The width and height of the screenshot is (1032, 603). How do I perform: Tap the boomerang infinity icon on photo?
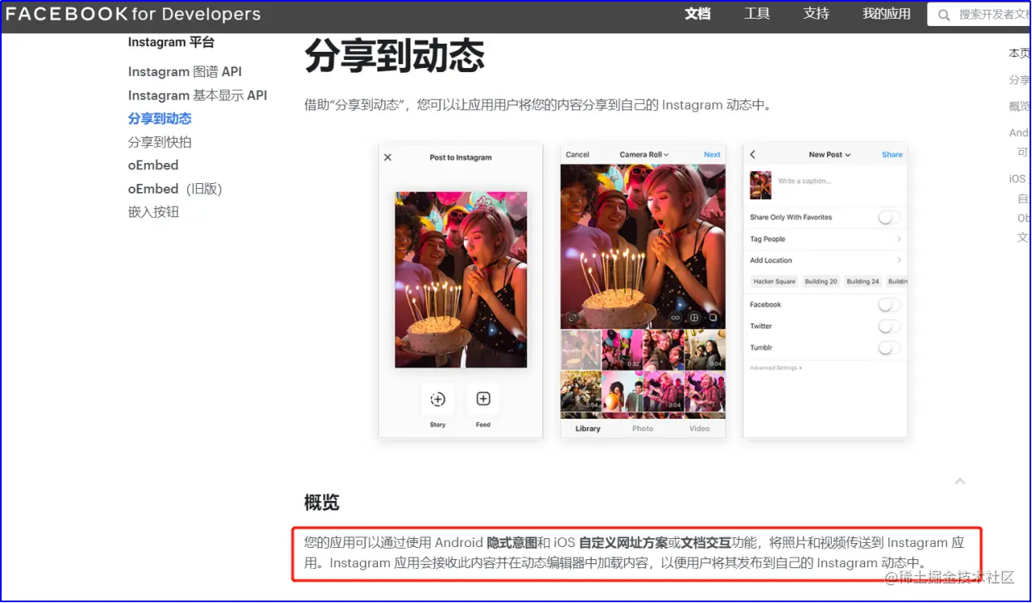click(x=675, y=318)
